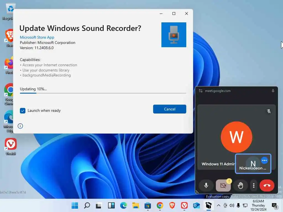Select the Nickelodeon participant tile

[253, 164]
